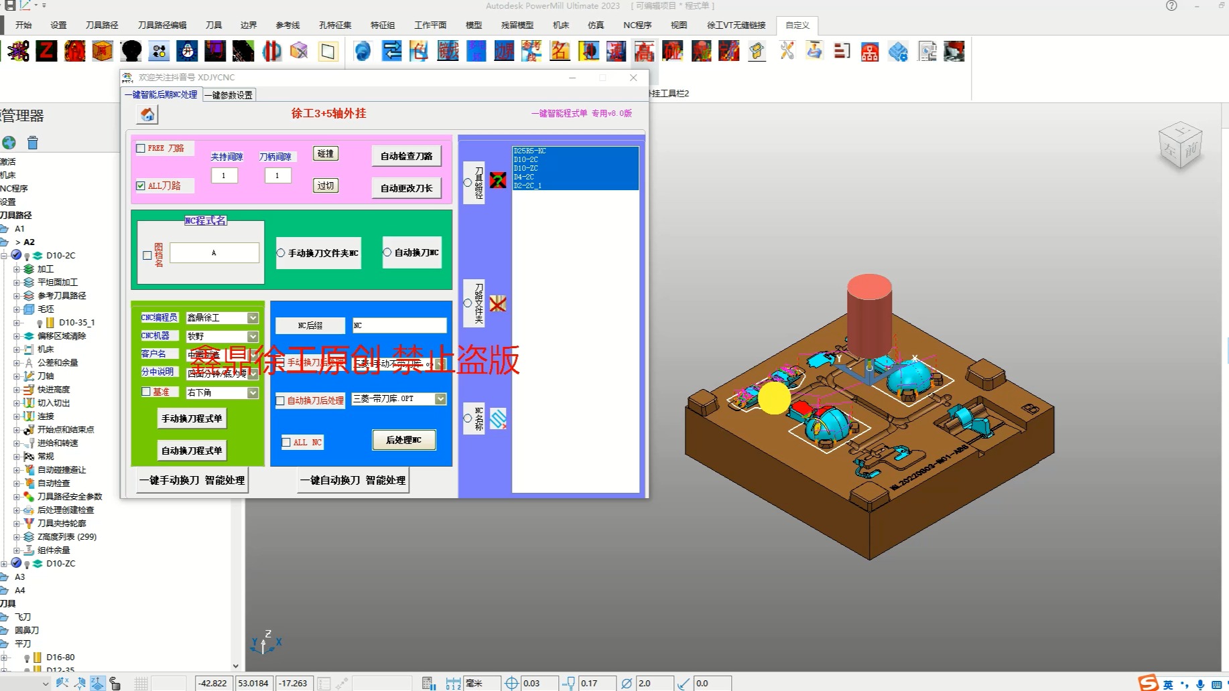The width and height of the screenshot is (1229, 691).
Task: Click the 名 naming icon in the toolbar
Action: click(560, 51)
